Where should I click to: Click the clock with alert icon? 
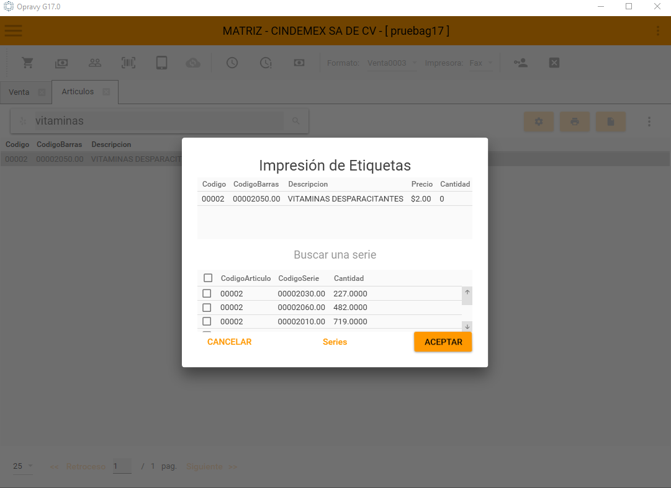click(266, 63)
